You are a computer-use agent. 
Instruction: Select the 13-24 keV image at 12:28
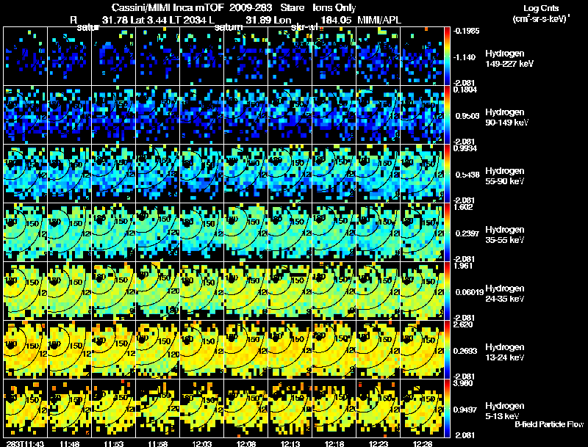click(423, 349)
